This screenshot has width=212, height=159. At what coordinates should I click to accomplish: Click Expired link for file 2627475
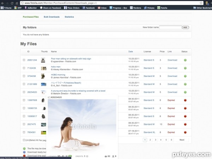coord(171,124)
